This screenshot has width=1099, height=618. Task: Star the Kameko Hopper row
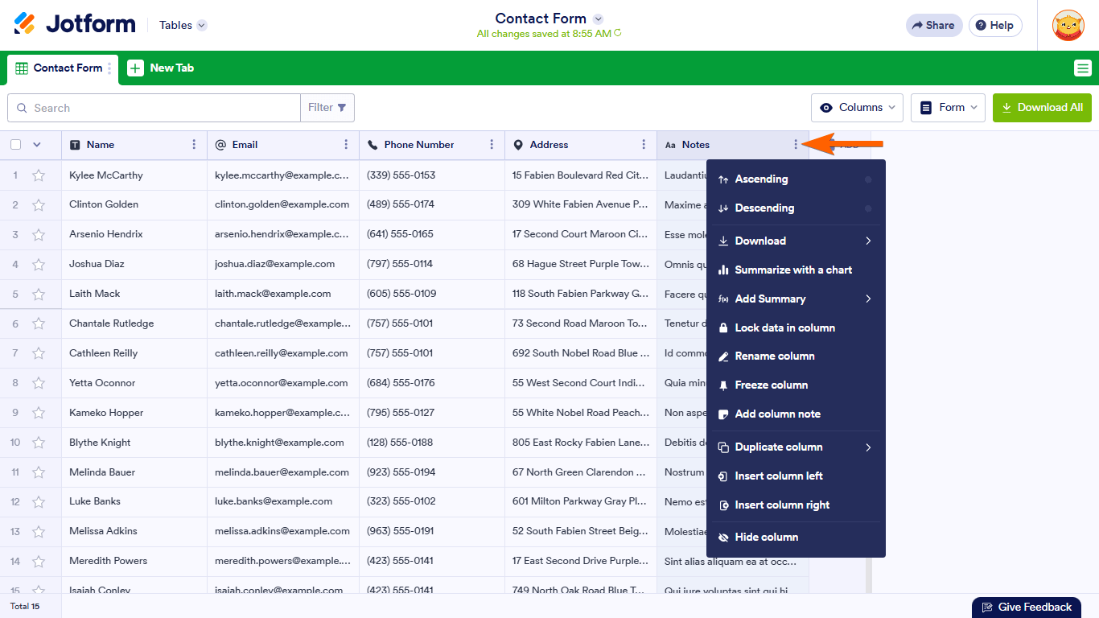point(39,413)
